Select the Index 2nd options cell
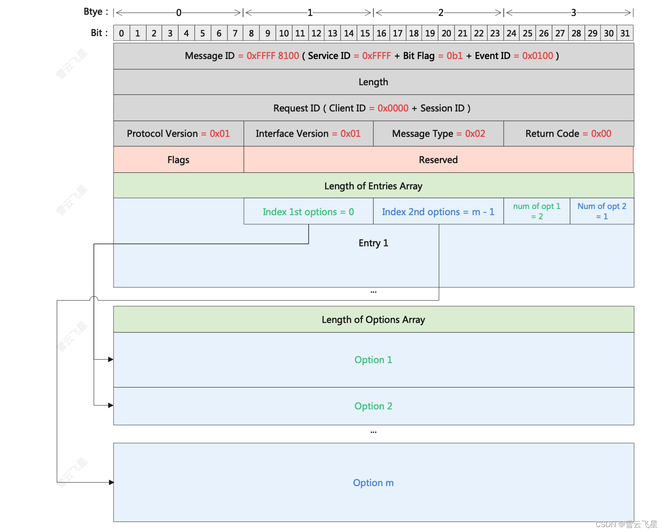Viewport: 664px width, 532px height. [438, 212]
